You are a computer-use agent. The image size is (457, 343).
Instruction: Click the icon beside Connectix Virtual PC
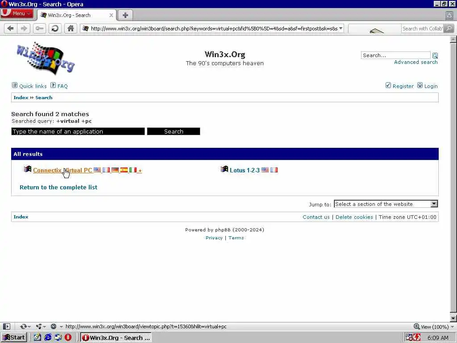pyautogui.click(x=28, y=169)
